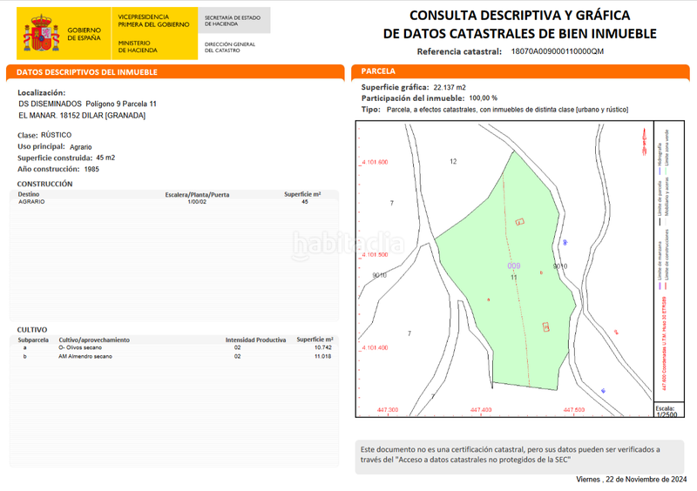The height and width of the screenshot is (491, 697).
Task: Click the purple '009' polygon label on map
Action: click(514, 266)
